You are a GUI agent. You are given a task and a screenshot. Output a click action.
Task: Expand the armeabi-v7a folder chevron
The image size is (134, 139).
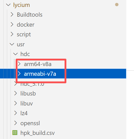[19, 74]
